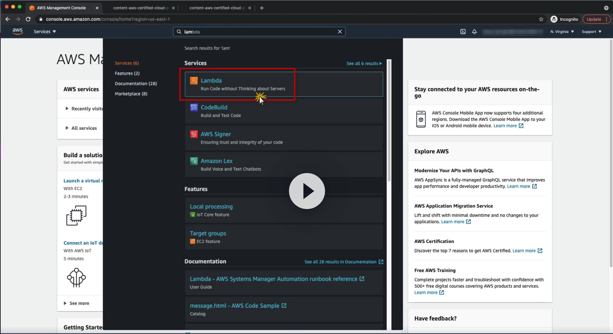Screen dimensions: 613x334
Task: Select Marketplace (8) filter
Action: click(x=131, y=94)
